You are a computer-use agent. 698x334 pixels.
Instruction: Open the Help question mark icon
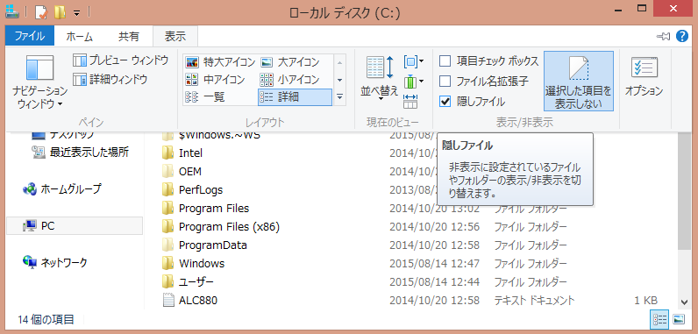pos(681,36)
